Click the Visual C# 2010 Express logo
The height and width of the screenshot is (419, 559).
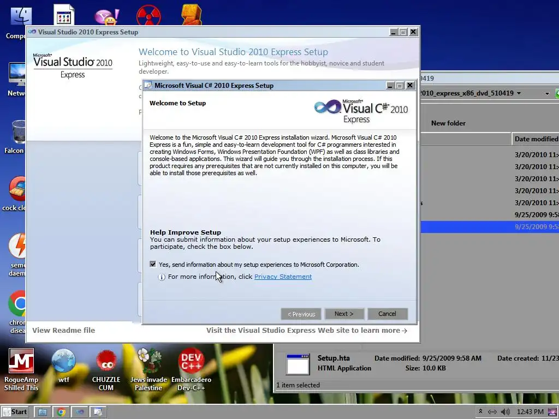pos(361,111)
